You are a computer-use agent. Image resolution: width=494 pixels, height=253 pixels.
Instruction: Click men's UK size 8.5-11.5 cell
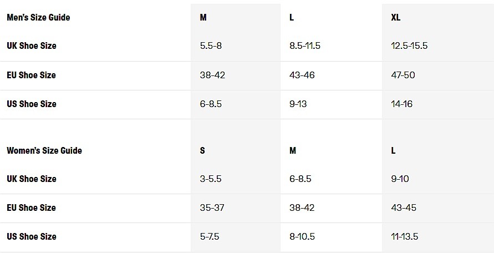(x=305, y=46)
